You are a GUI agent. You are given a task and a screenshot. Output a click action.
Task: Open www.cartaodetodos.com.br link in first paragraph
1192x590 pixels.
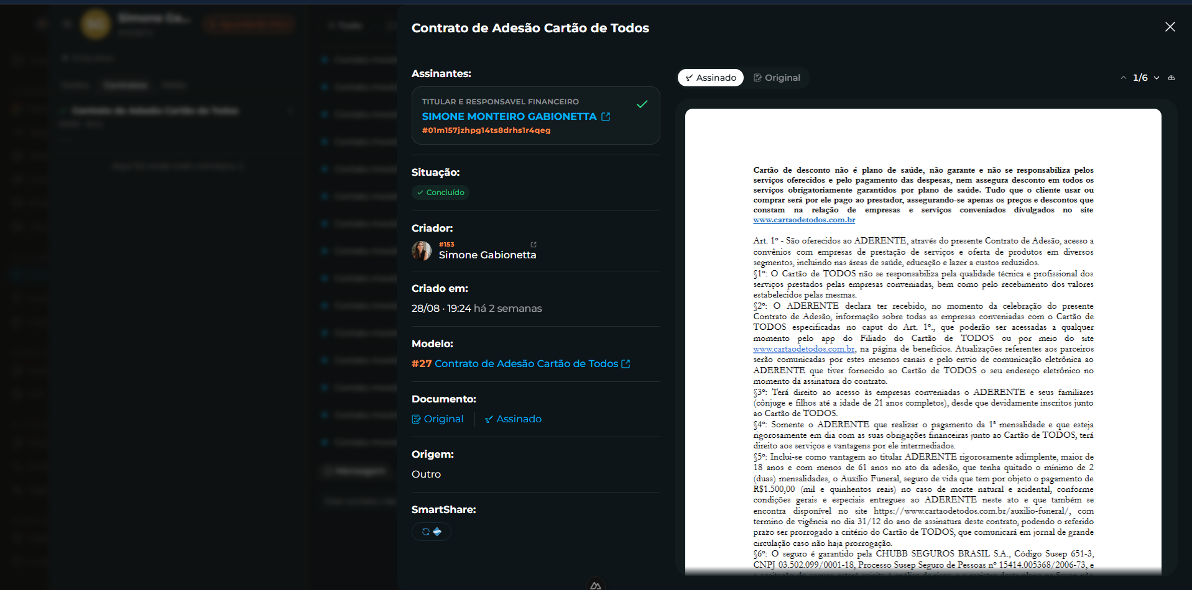[804, 220]
